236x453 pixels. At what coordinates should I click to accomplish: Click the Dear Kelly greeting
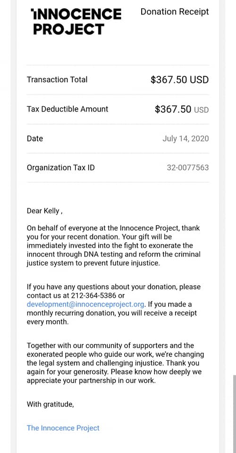(x=44, y=211)
